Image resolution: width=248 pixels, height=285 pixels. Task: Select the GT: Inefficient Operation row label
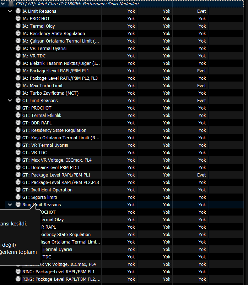(47, 190)
